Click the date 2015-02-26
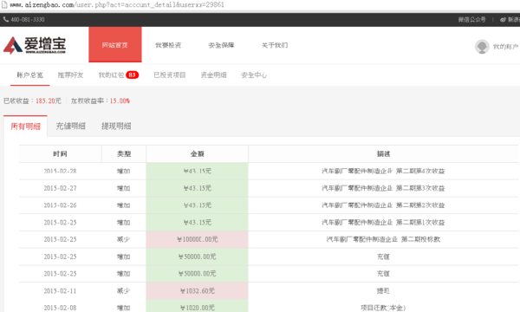 tap(60, 205)
